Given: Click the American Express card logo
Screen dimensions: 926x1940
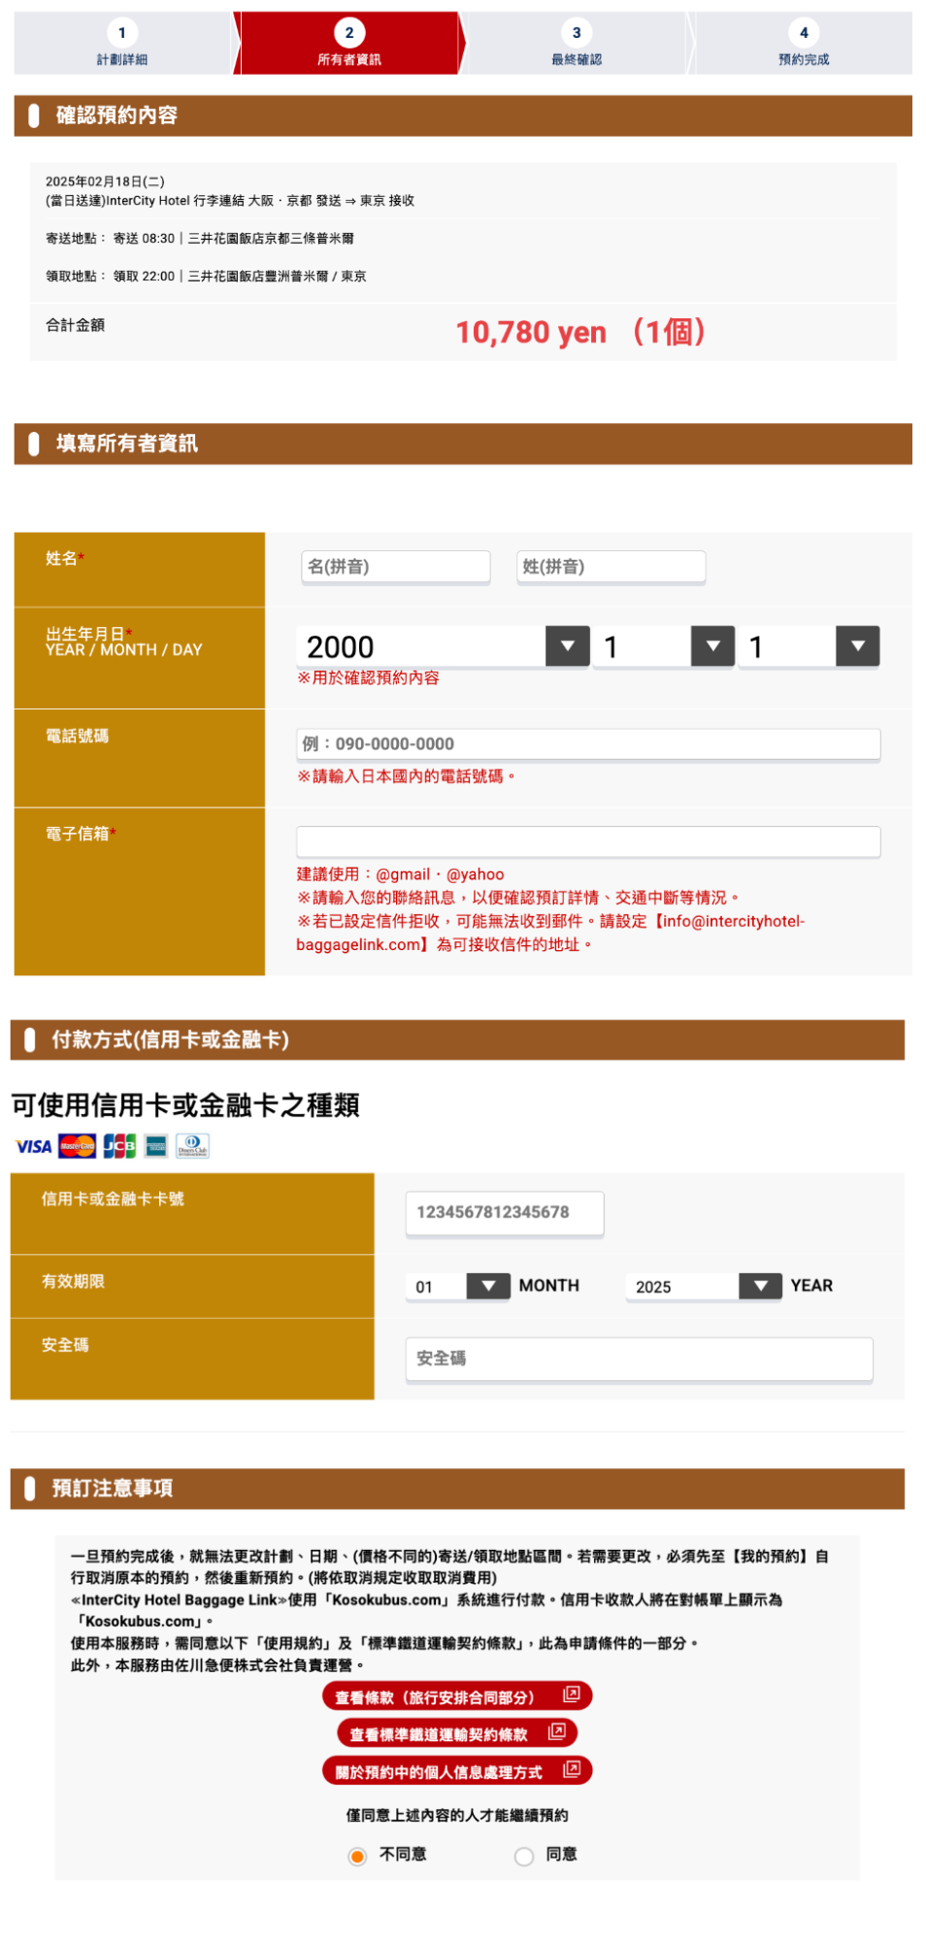Looking at the screenshot, I should coord(156,1146).
